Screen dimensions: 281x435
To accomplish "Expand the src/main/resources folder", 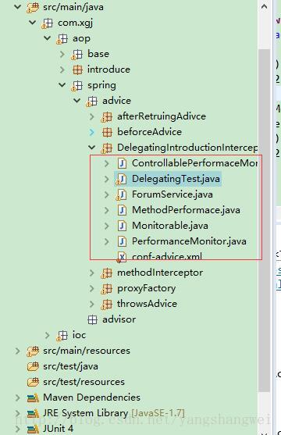I will (18, 351).
